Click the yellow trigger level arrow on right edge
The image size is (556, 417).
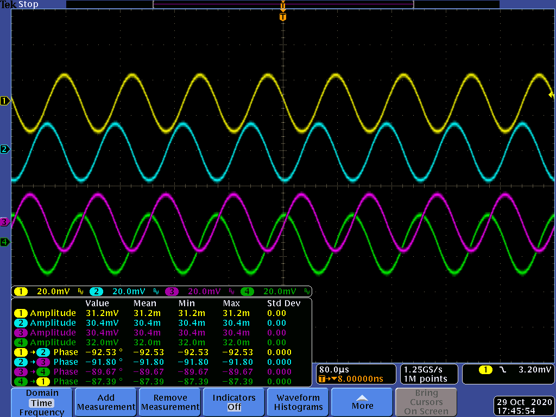[551, 95]
